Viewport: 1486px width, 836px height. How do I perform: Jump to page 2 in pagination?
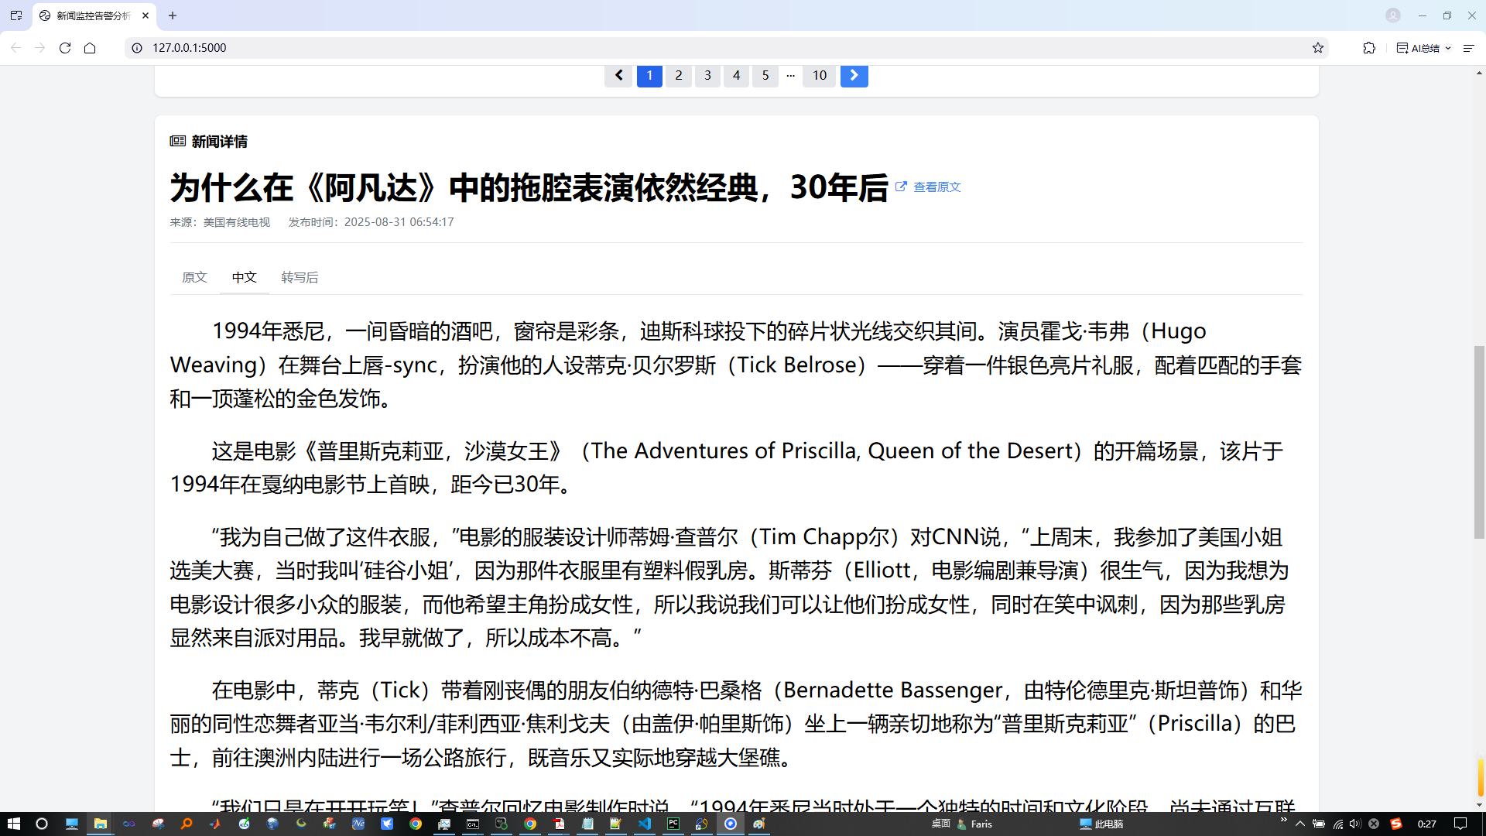(x=679, y=75)
